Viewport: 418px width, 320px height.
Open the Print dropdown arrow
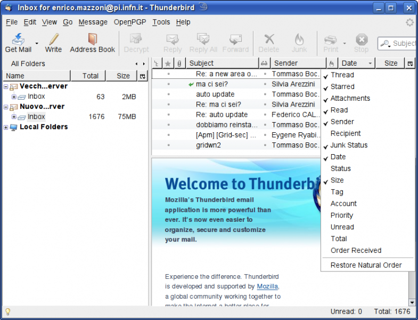345,43
